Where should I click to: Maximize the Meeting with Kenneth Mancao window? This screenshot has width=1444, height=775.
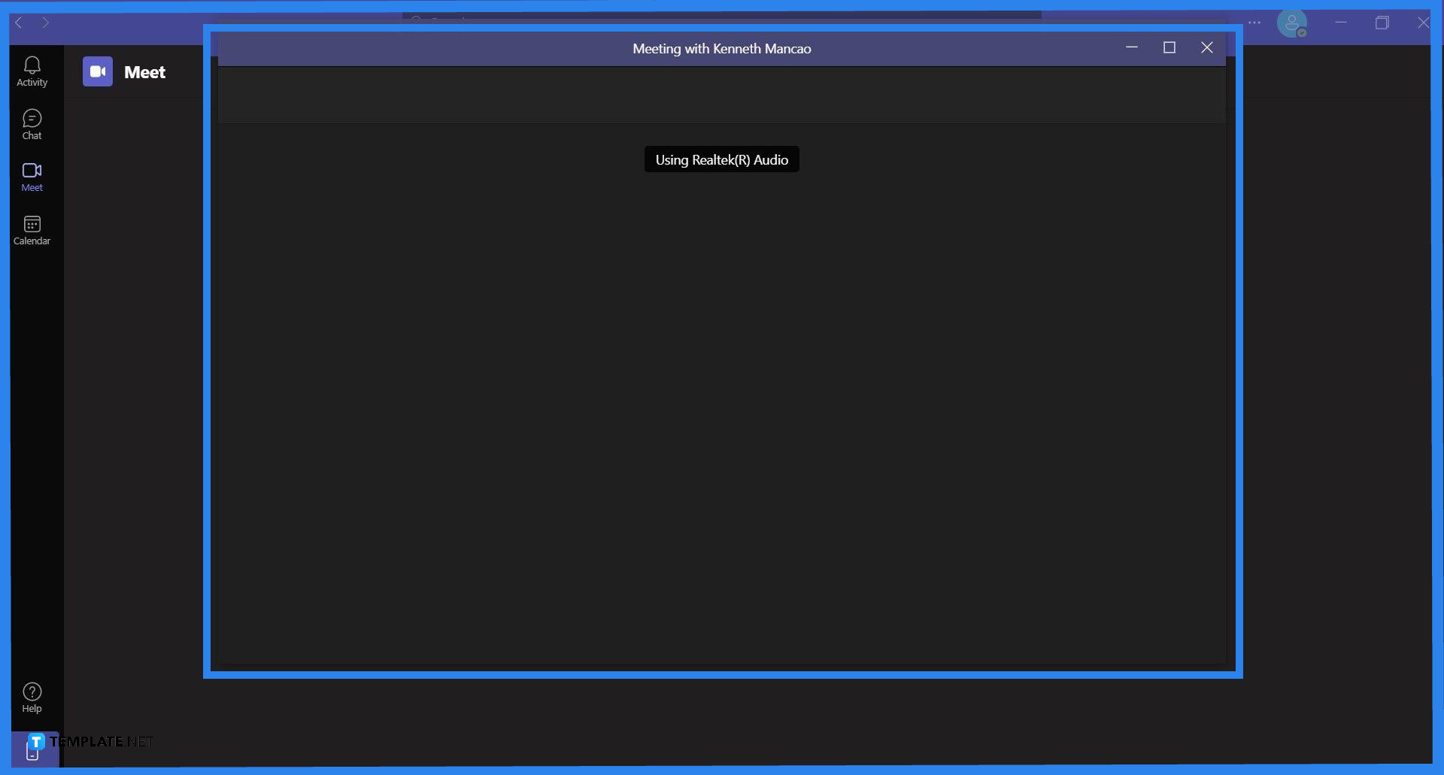(x=1169, y=47)
